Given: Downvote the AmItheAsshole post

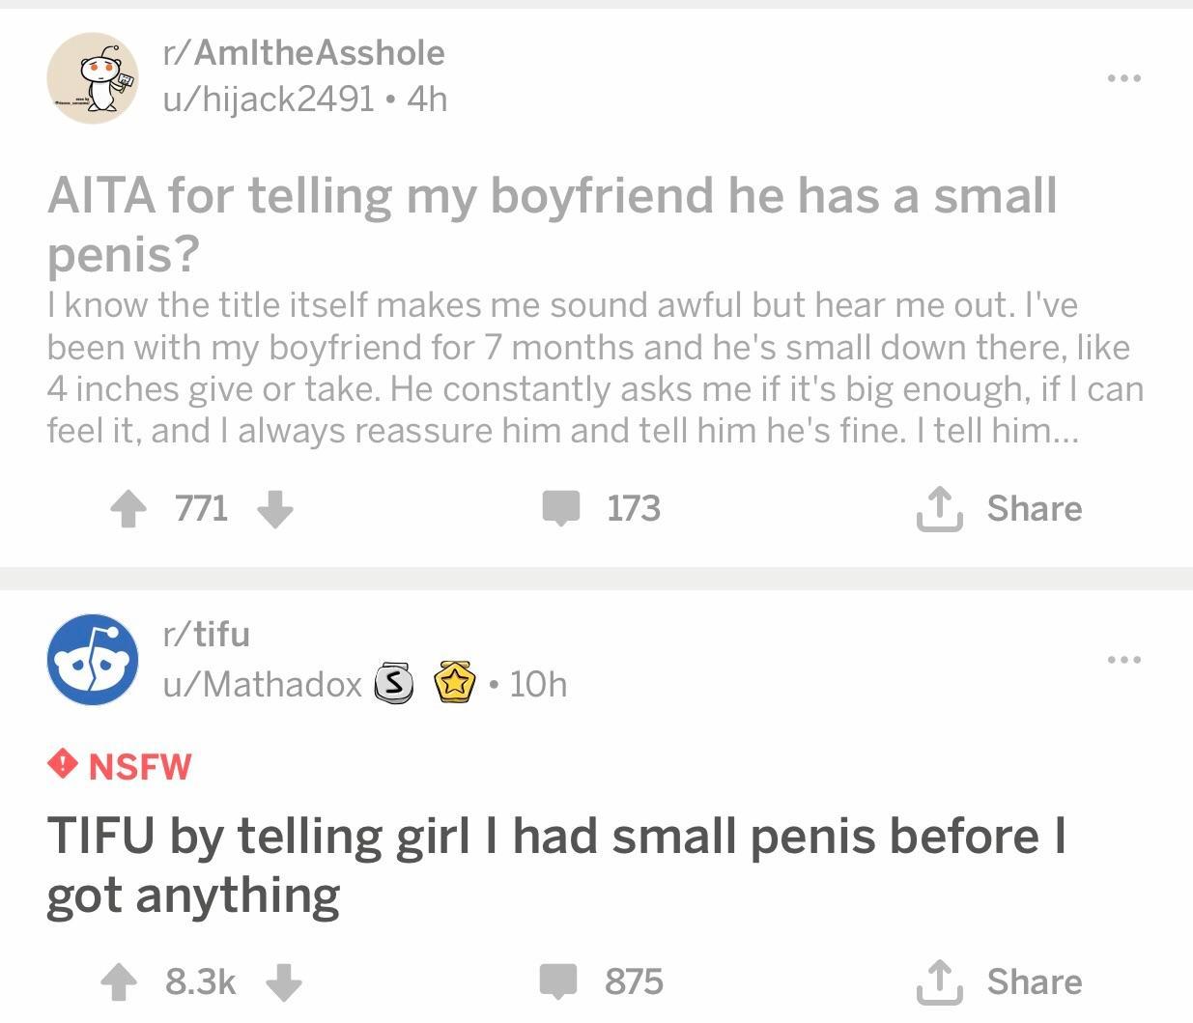Looking at the screenshot, I should (x=275, y=509).
